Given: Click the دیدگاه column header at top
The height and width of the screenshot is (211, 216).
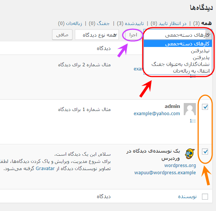Looking at the screenshot, I should [104, 48].
